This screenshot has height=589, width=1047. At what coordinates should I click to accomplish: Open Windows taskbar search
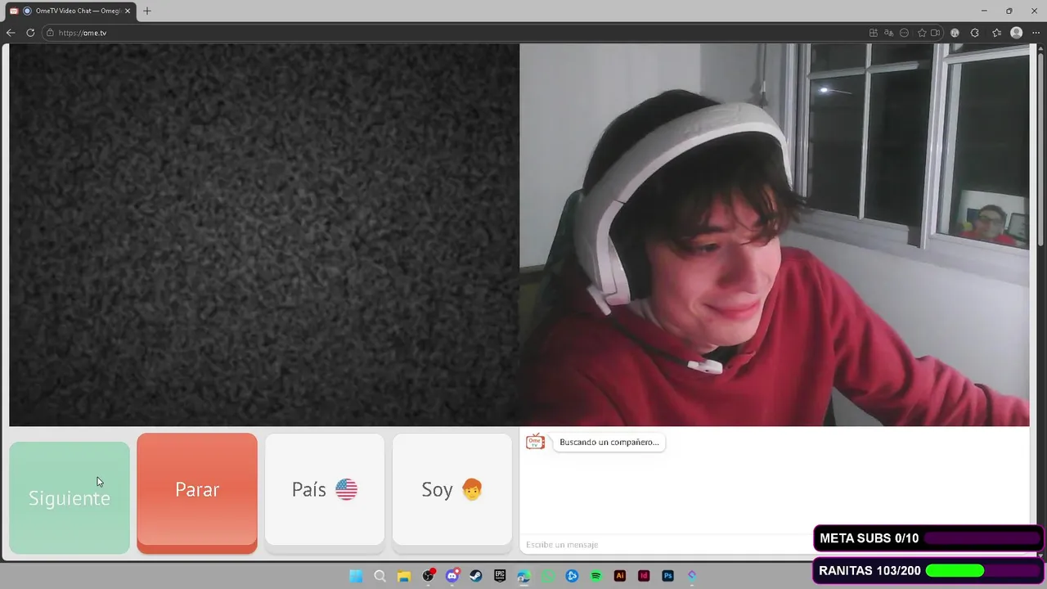380,576
